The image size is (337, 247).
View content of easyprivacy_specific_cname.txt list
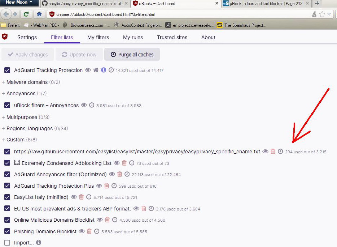pyautogui.click(x=266, y=152)
